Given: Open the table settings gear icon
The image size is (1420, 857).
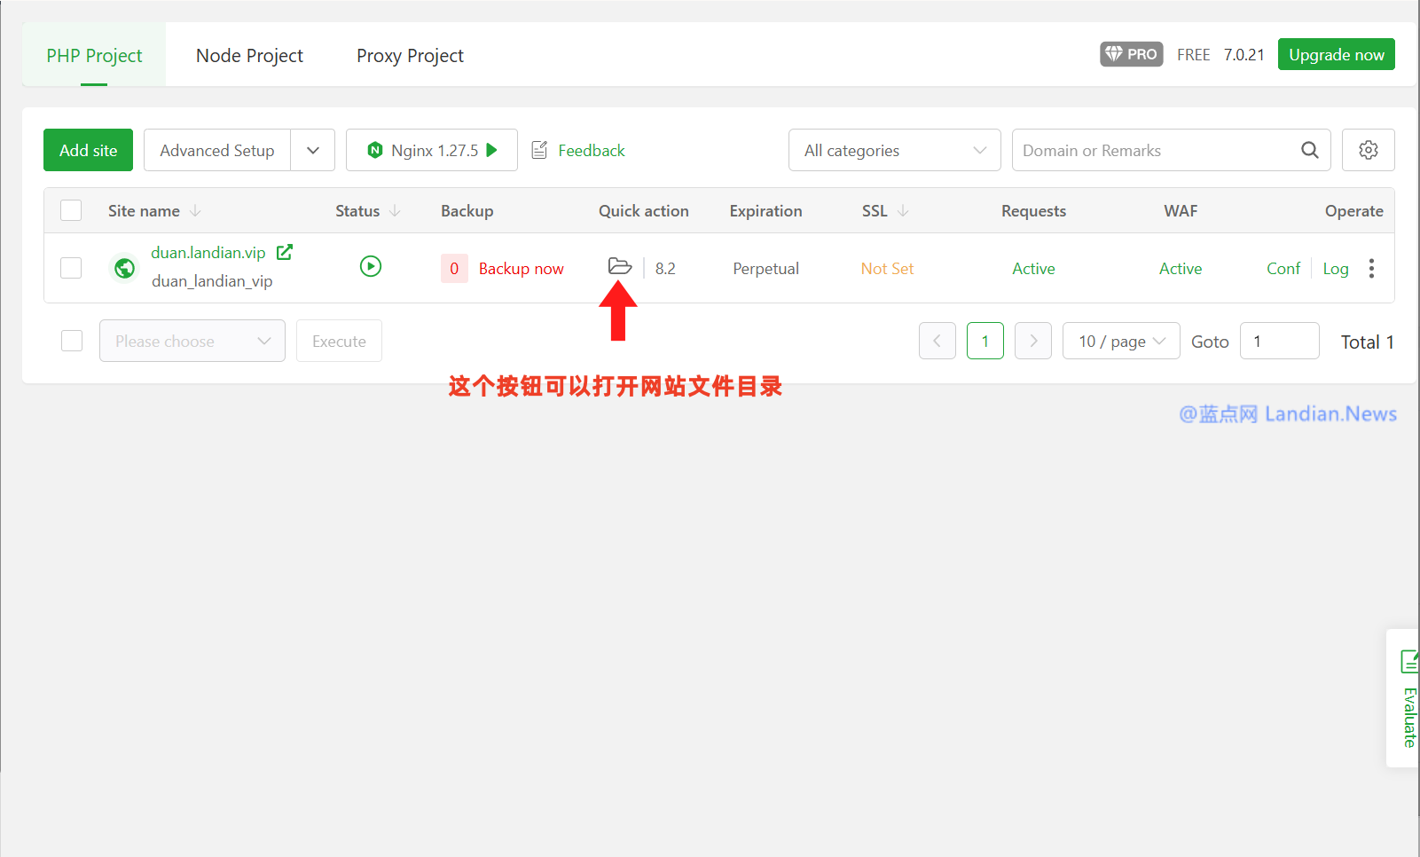Looking at the screenshot, I should [x=1368, y=150].
